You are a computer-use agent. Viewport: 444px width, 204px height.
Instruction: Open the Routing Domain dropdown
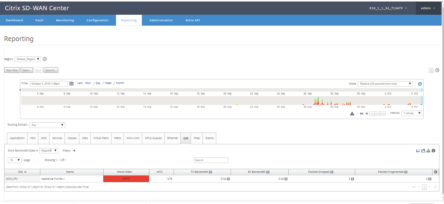(x=47, y=125)
